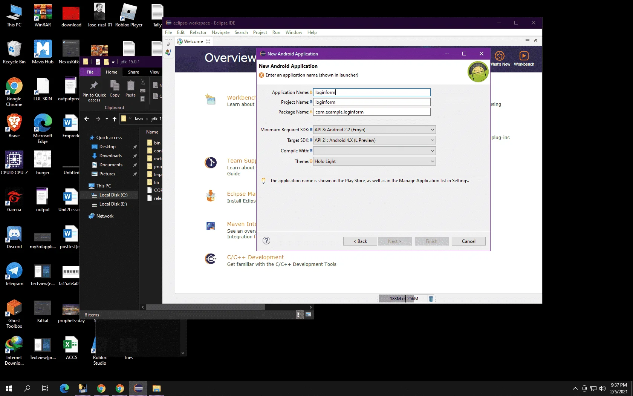Open the CPUID CPU-Z desktop icon
633x396 pixels.
14,160
